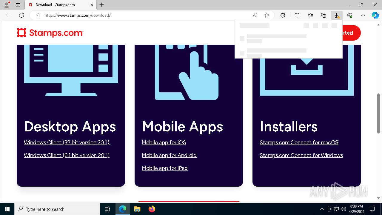Open Settings and more ellipsis menu
Image resolution: width=382 pixels, height=215 pixels.
coord(363,15)
